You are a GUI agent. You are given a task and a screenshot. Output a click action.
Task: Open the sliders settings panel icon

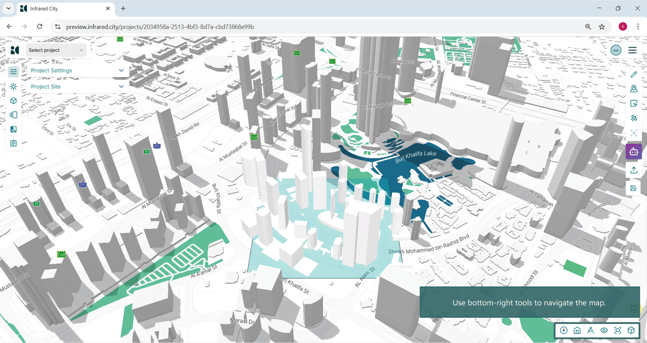(x=13, y=72)
